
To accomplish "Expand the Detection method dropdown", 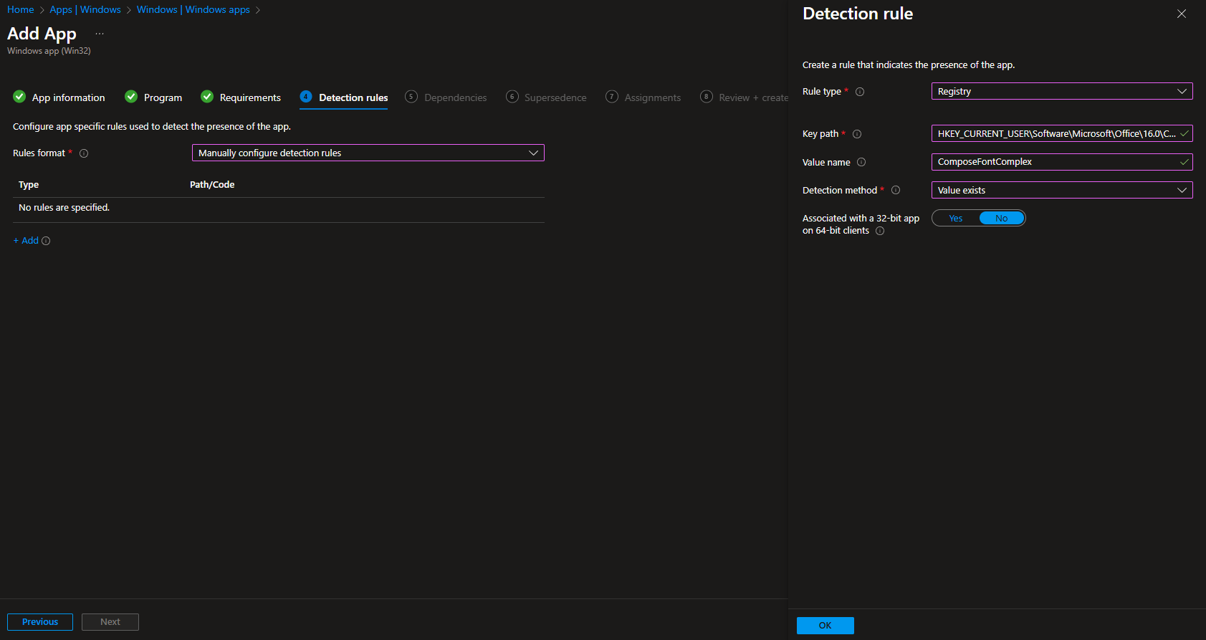I will [1061, 190].
